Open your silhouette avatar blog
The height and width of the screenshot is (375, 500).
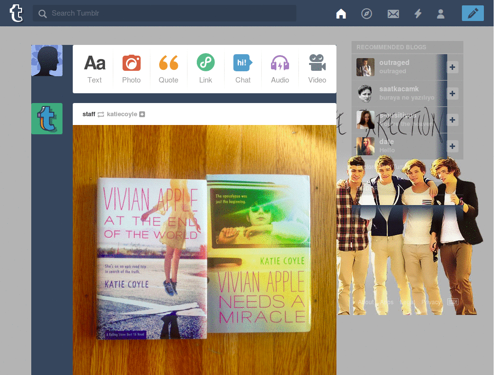(x=47, y=61)
